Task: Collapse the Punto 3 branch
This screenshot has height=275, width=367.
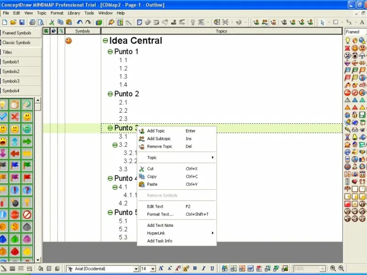Action: [110, 128]
